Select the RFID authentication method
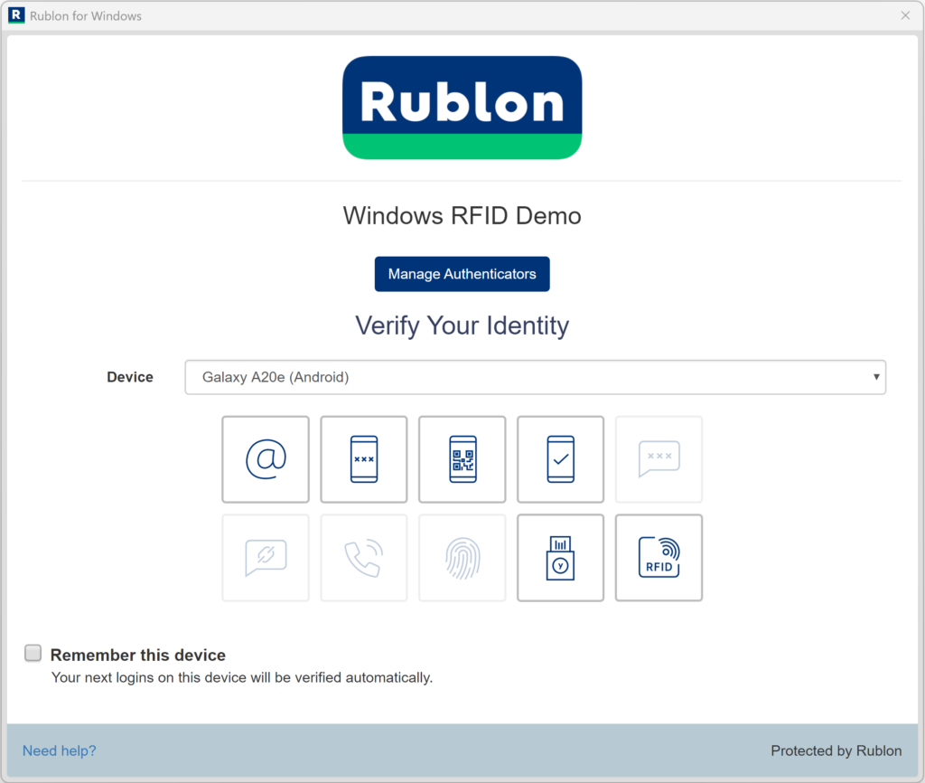The image size is (925, 783). pyautogui.click(x=659, y=558)
